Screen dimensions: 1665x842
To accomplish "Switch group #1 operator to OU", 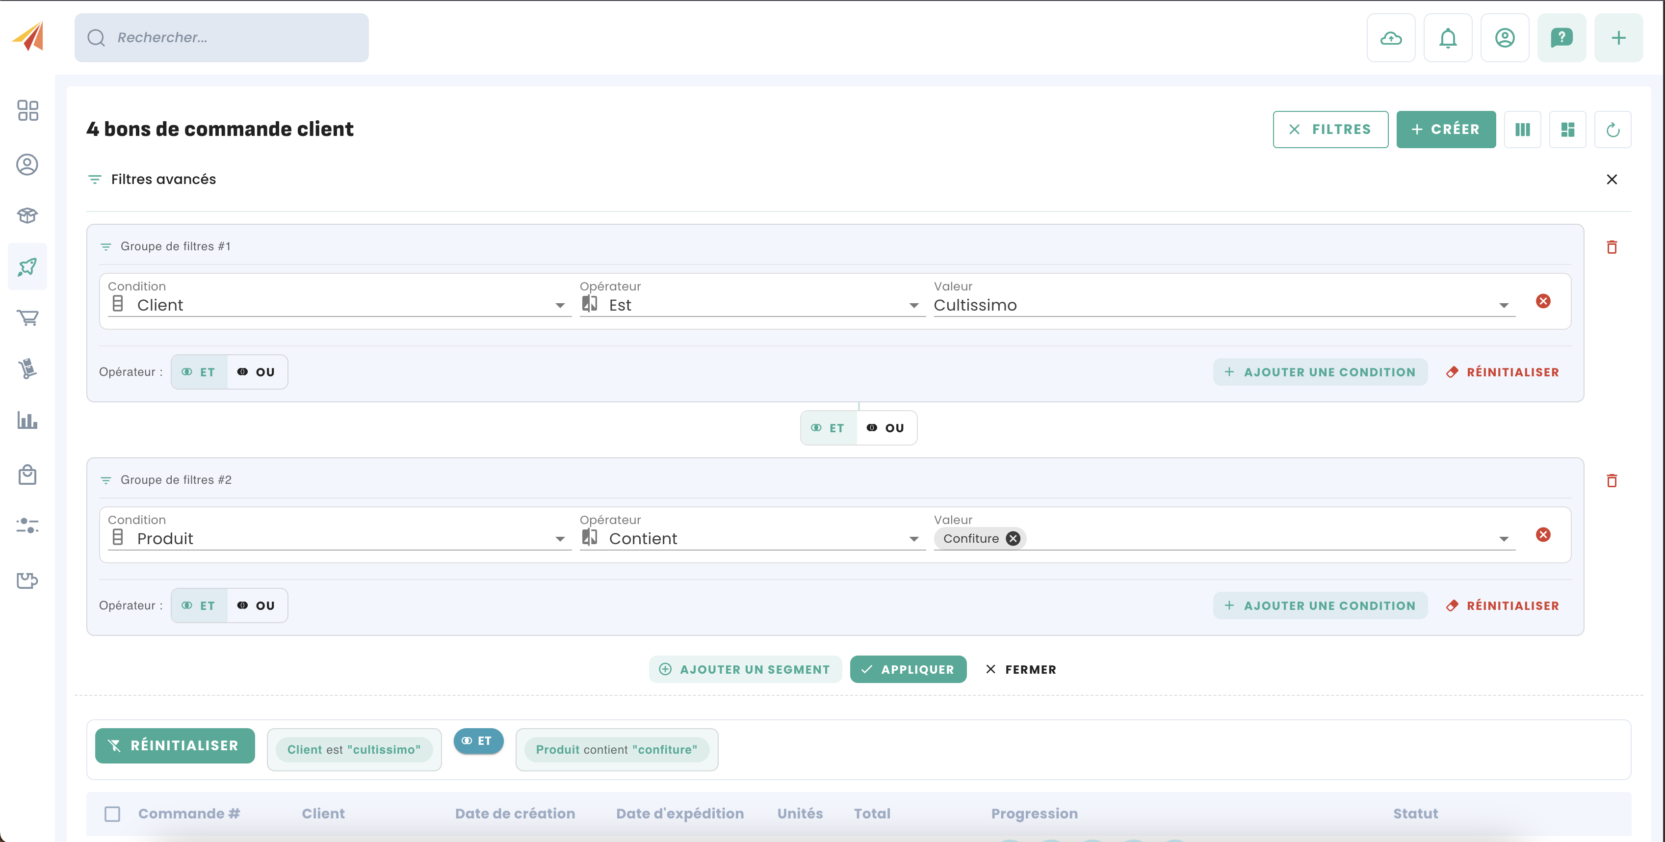I will [x=257, y=372].
